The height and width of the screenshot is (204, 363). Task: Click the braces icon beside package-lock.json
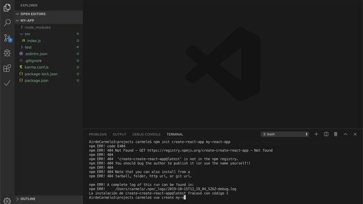pos(21,74)
